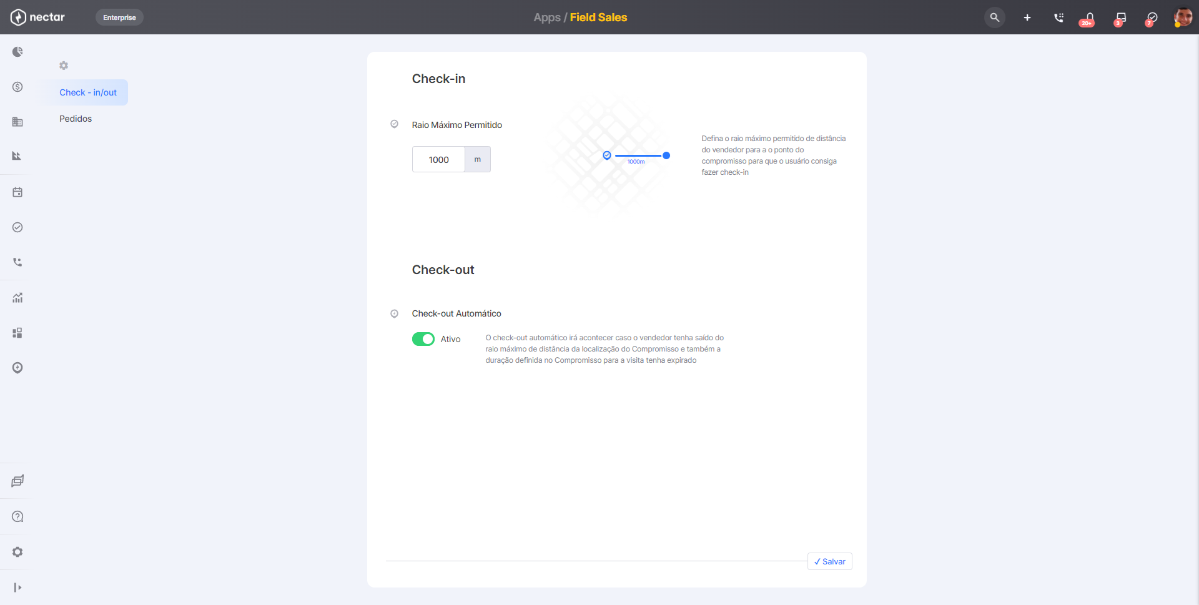Screen dimensions: 1199x605
Task: Click the sidebar icon below the building icon
Action: click(x=17, y=156)
